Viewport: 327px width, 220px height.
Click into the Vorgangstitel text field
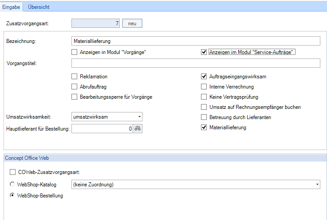(x=195, y=64)
